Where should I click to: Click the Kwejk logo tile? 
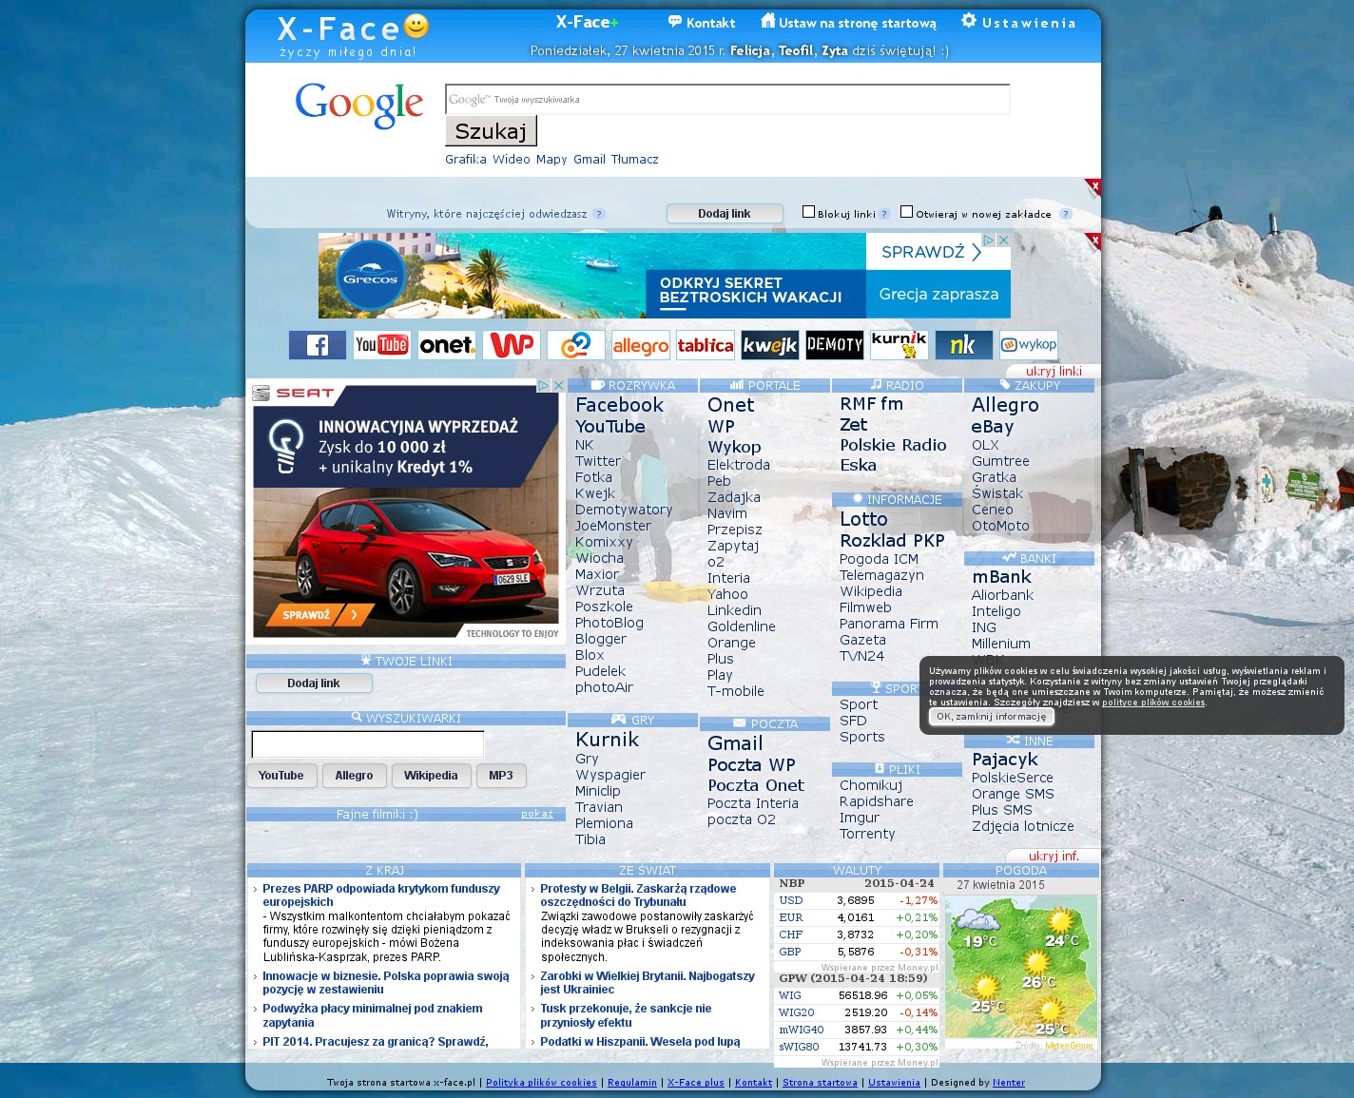pyautogui.click(x=769, y=345)
